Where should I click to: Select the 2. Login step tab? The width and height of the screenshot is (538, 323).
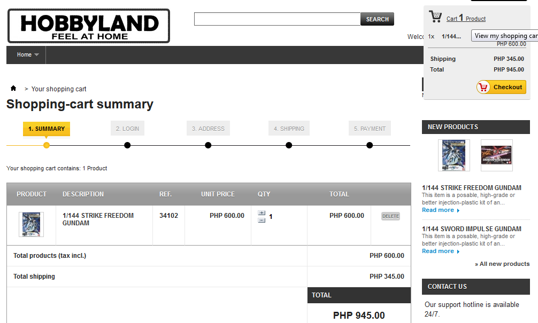pos(127,129)
